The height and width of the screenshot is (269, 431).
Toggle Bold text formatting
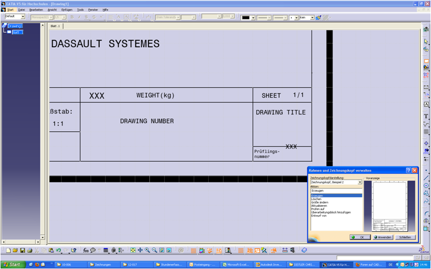tap(72, 17)
